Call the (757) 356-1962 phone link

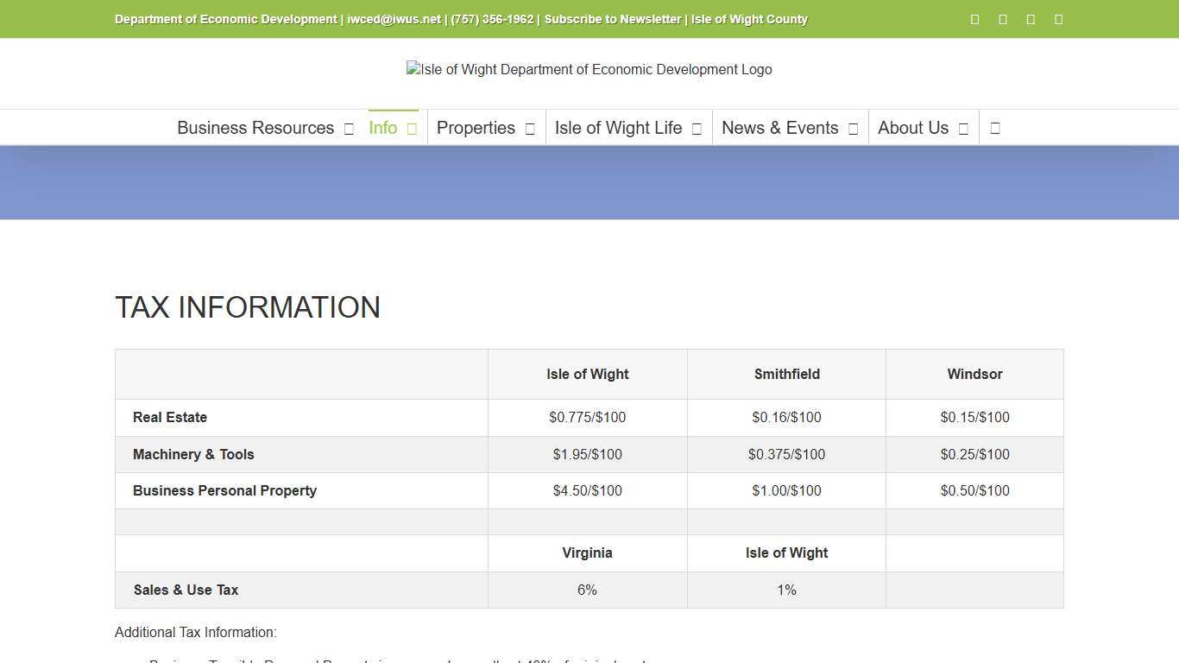click(x=494, y=19)
